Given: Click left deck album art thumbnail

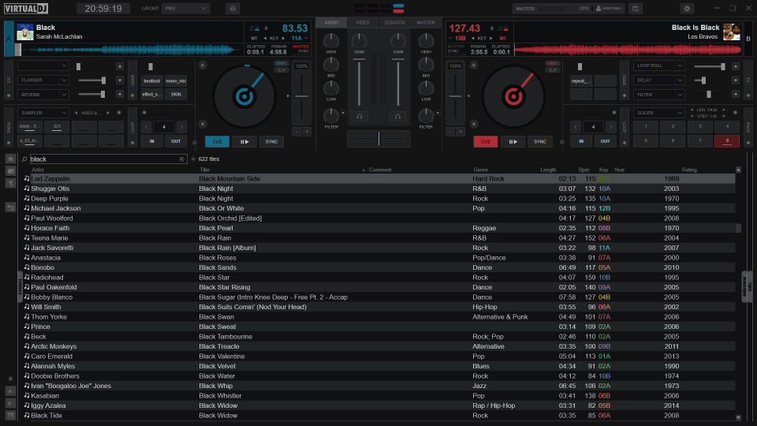Looking at the screenshot, I should coord(25,32).
